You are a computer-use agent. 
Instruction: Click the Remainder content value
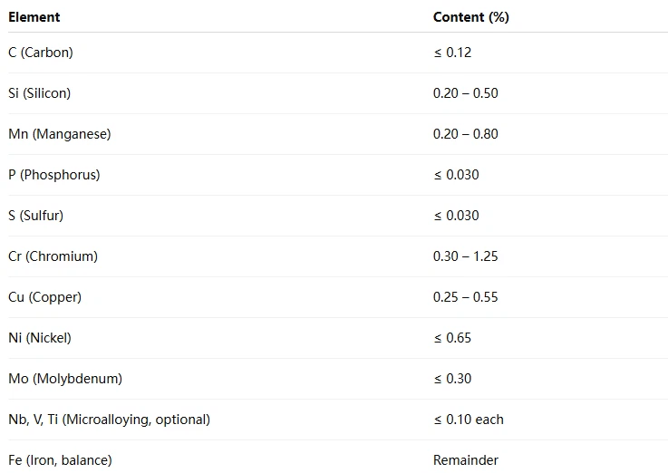465,460
